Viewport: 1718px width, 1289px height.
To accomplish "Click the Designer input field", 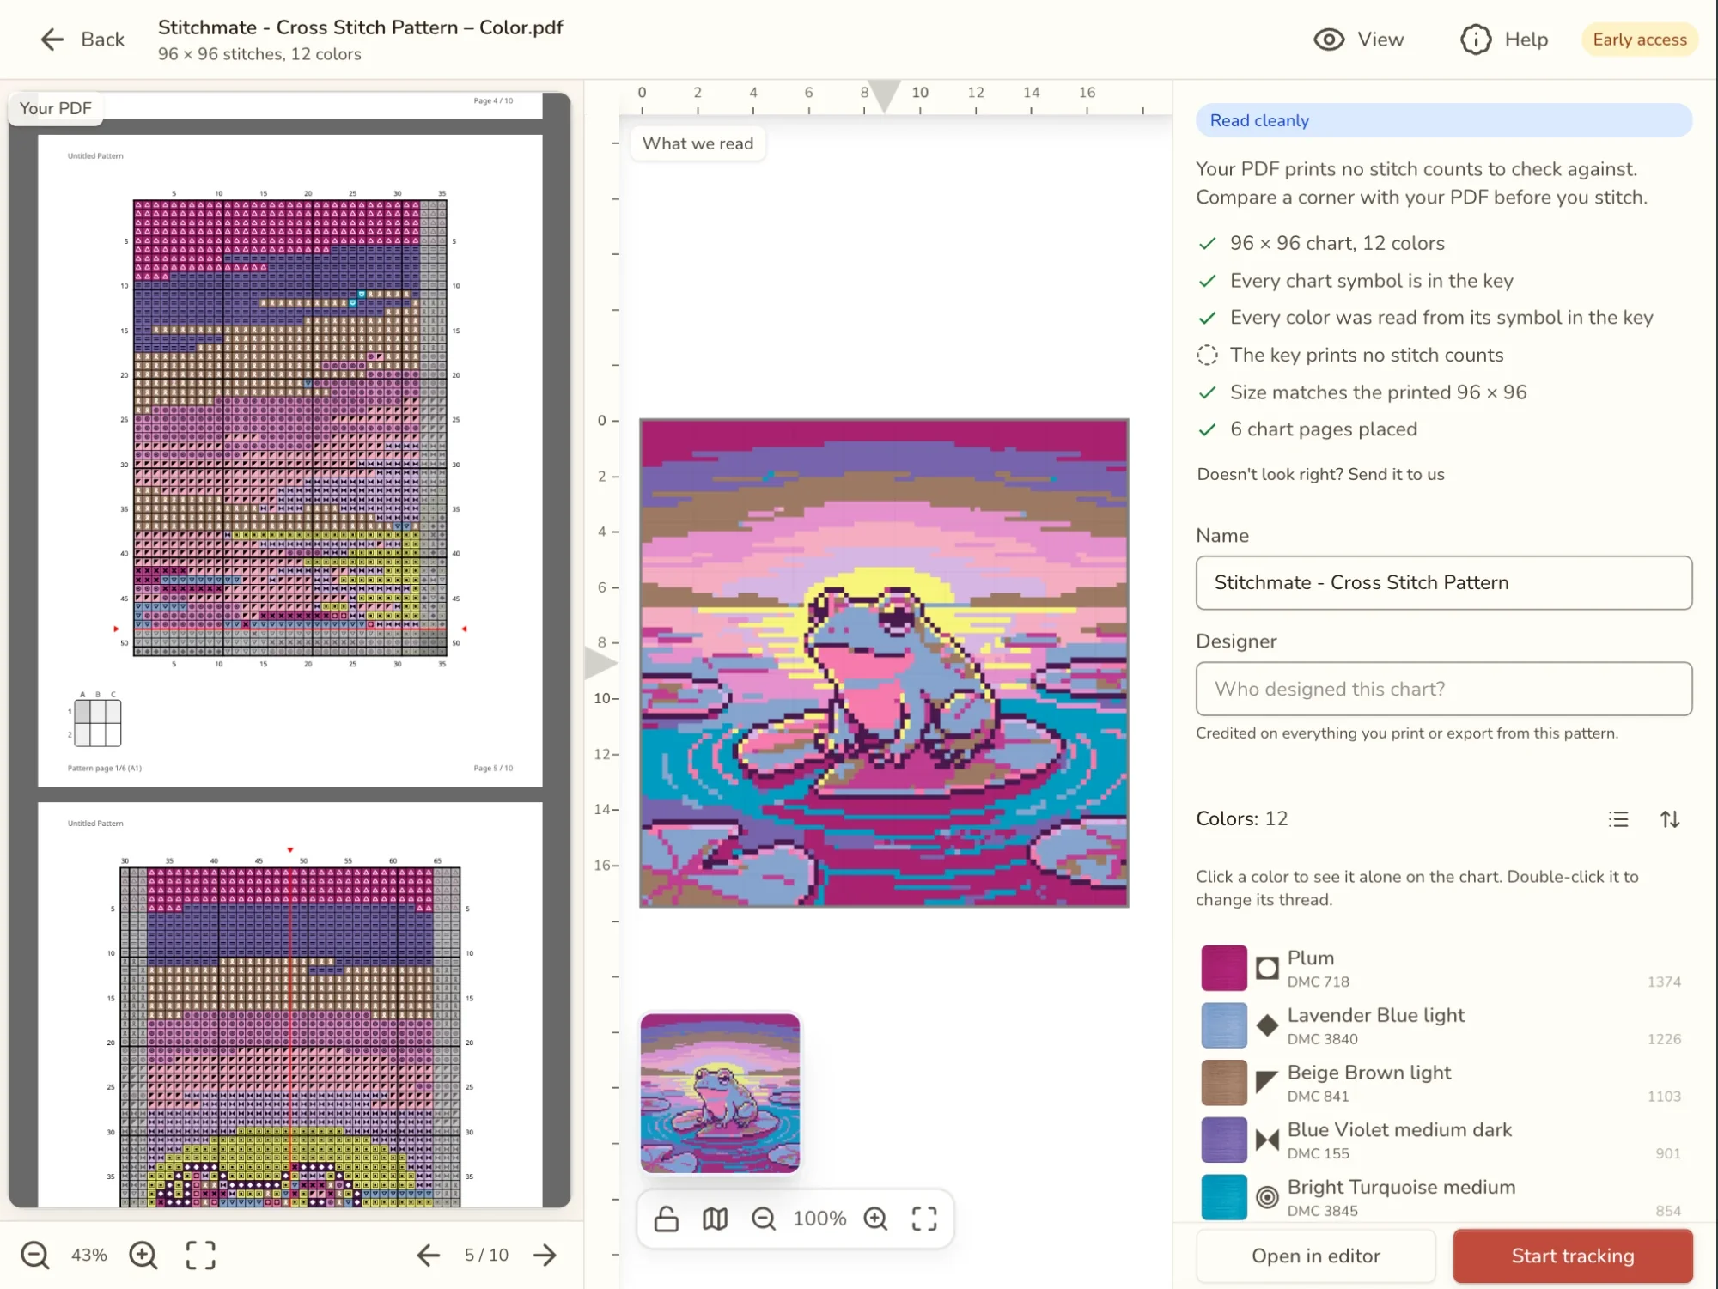I will click(x=1443, y=688).
